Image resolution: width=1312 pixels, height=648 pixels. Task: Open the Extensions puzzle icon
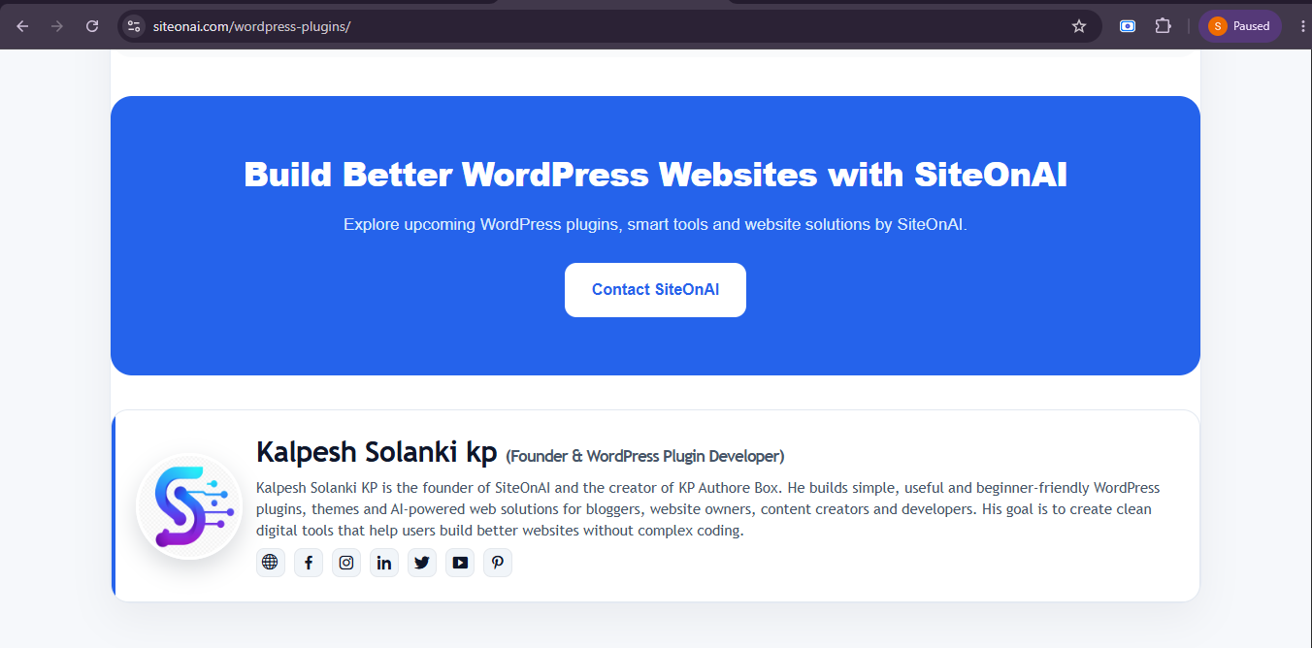point(1163,26)
